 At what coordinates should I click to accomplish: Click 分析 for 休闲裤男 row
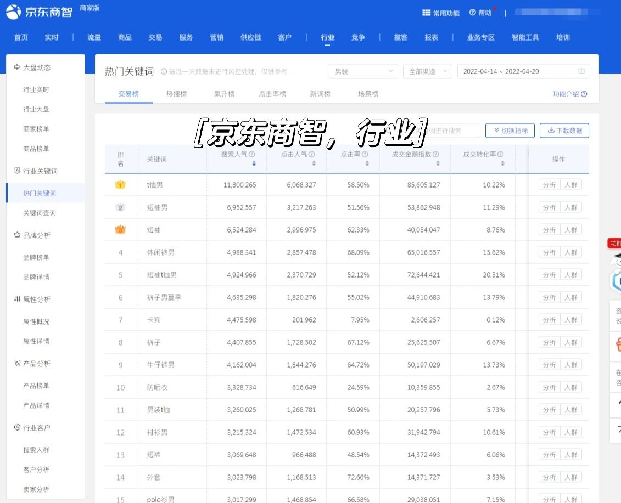pos(549,252)
